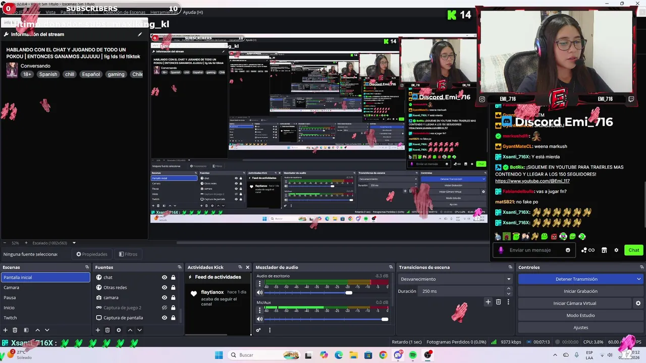
Task: Open Spotify from the taskbar
Action: [413, 355]
